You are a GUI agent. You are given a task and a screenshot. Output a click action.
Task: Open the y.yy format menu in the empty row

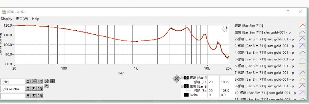point(40,96)
